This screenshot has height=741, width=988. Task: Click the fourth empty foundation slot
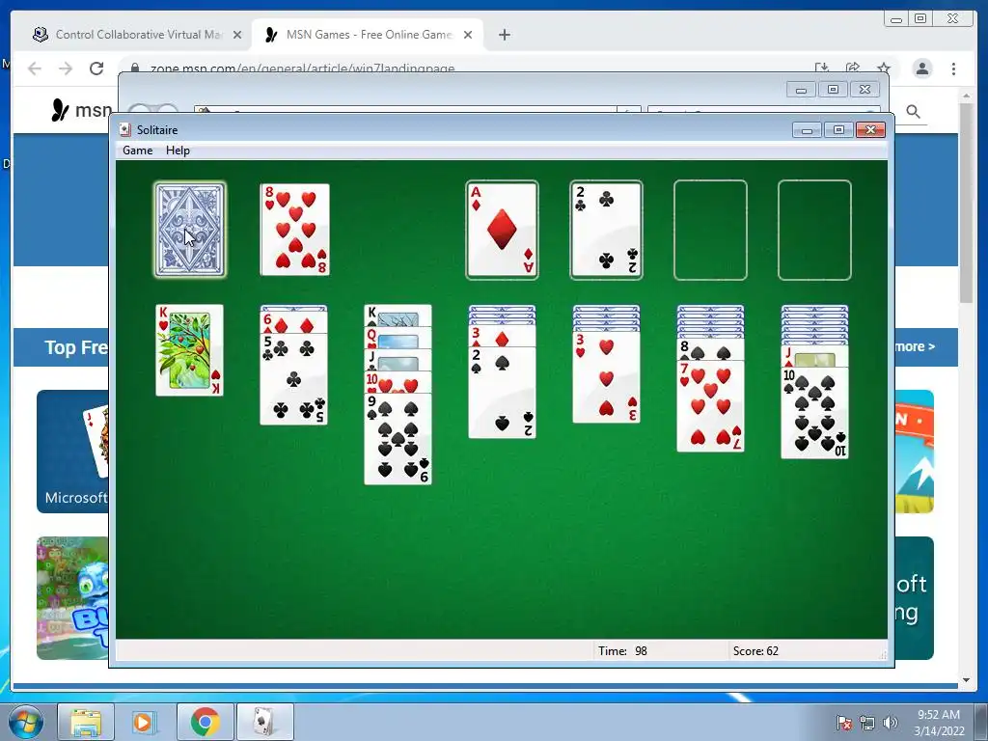coord(814,230)
